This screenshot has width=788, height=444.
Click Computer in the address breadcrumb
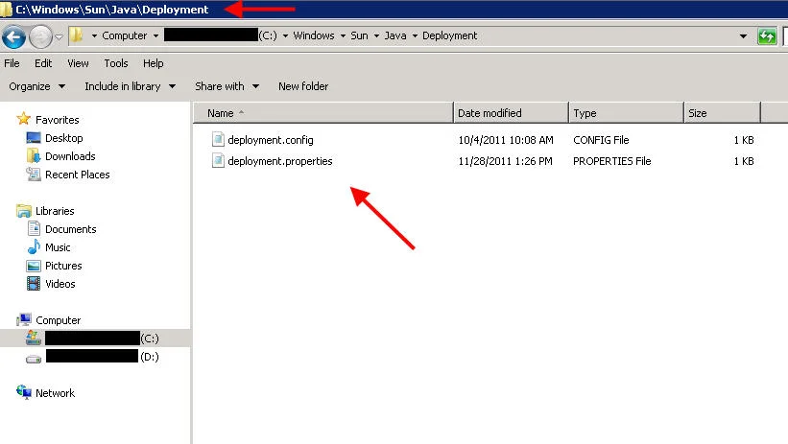pyautogui.click(x=124, y=35)
